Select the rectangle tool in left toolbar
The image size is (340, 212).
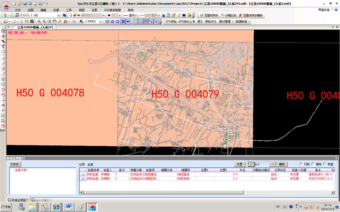pos(3,52)
